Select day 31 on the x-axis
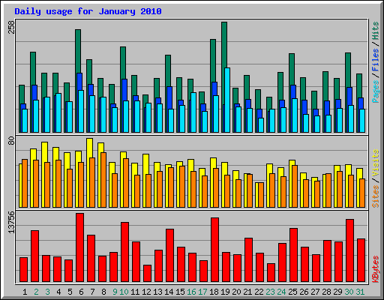The width and height of the screenshot is (384, 300). pos(360,292)
